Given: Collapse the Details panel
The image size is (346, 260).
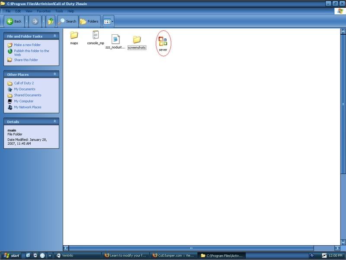Looking at the screenshot, I should 55,121.
